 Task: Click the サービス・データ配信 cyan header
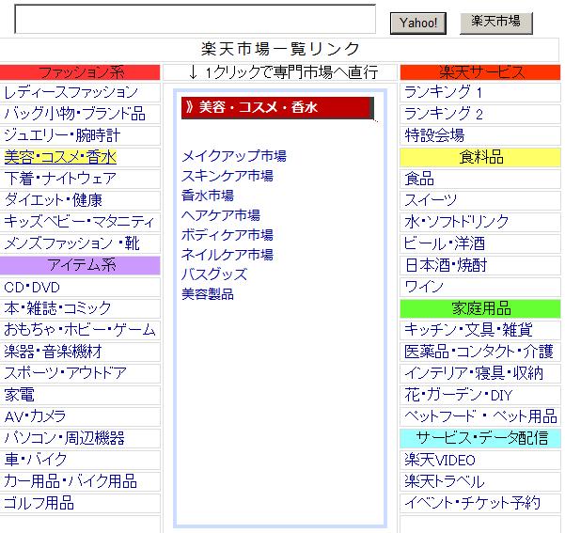tap(480, 438)
